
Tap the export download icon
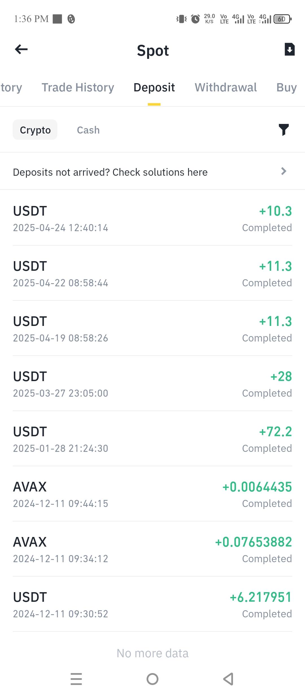[289, 50]
